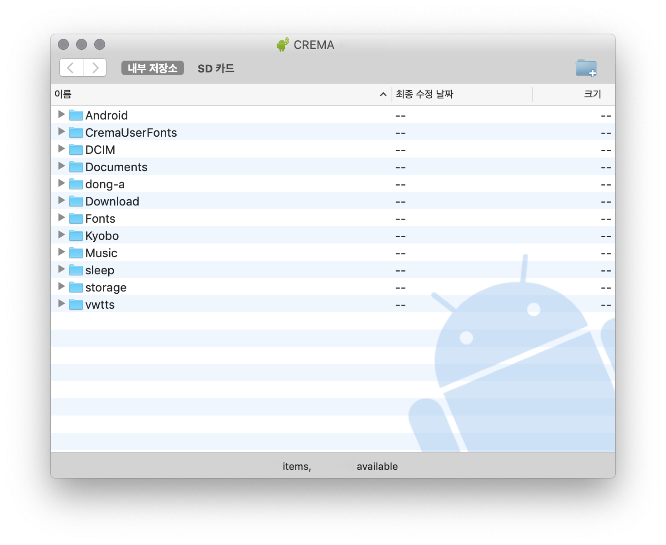Click the Download folder name
666x545 pixels.
pos(112,201)
